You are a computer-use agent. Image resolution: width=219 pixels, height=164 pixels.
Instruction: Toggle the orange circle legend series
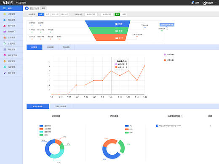click(165, 60)
